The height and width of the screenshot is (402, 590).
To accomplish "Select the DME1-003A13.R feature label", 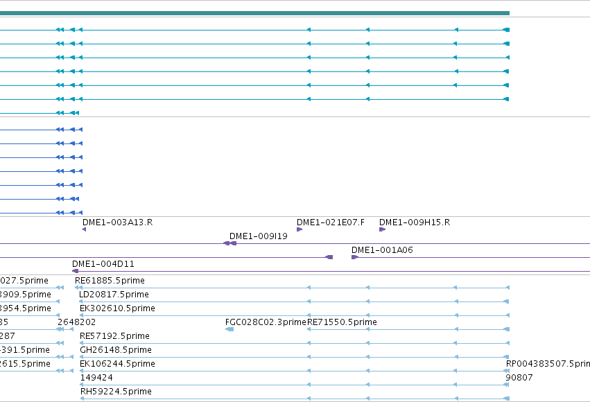I will tap(117, 222).
